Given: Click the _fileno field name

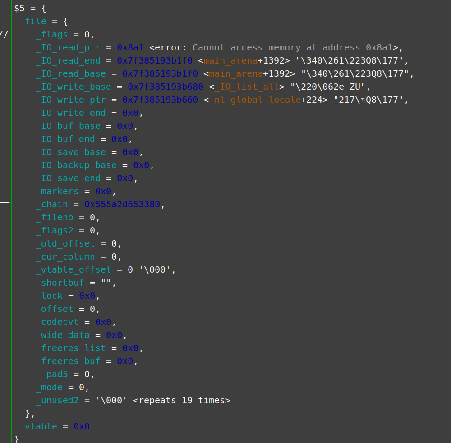Looking at the screenshot, I should [55, 218].
